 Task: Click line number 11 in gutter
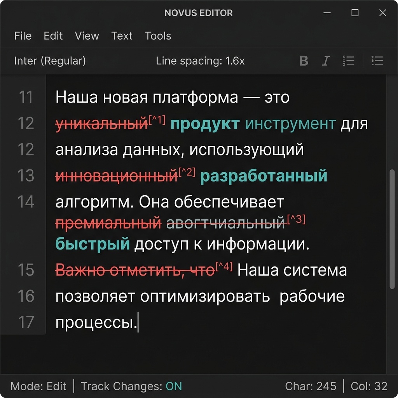(26, 97)
